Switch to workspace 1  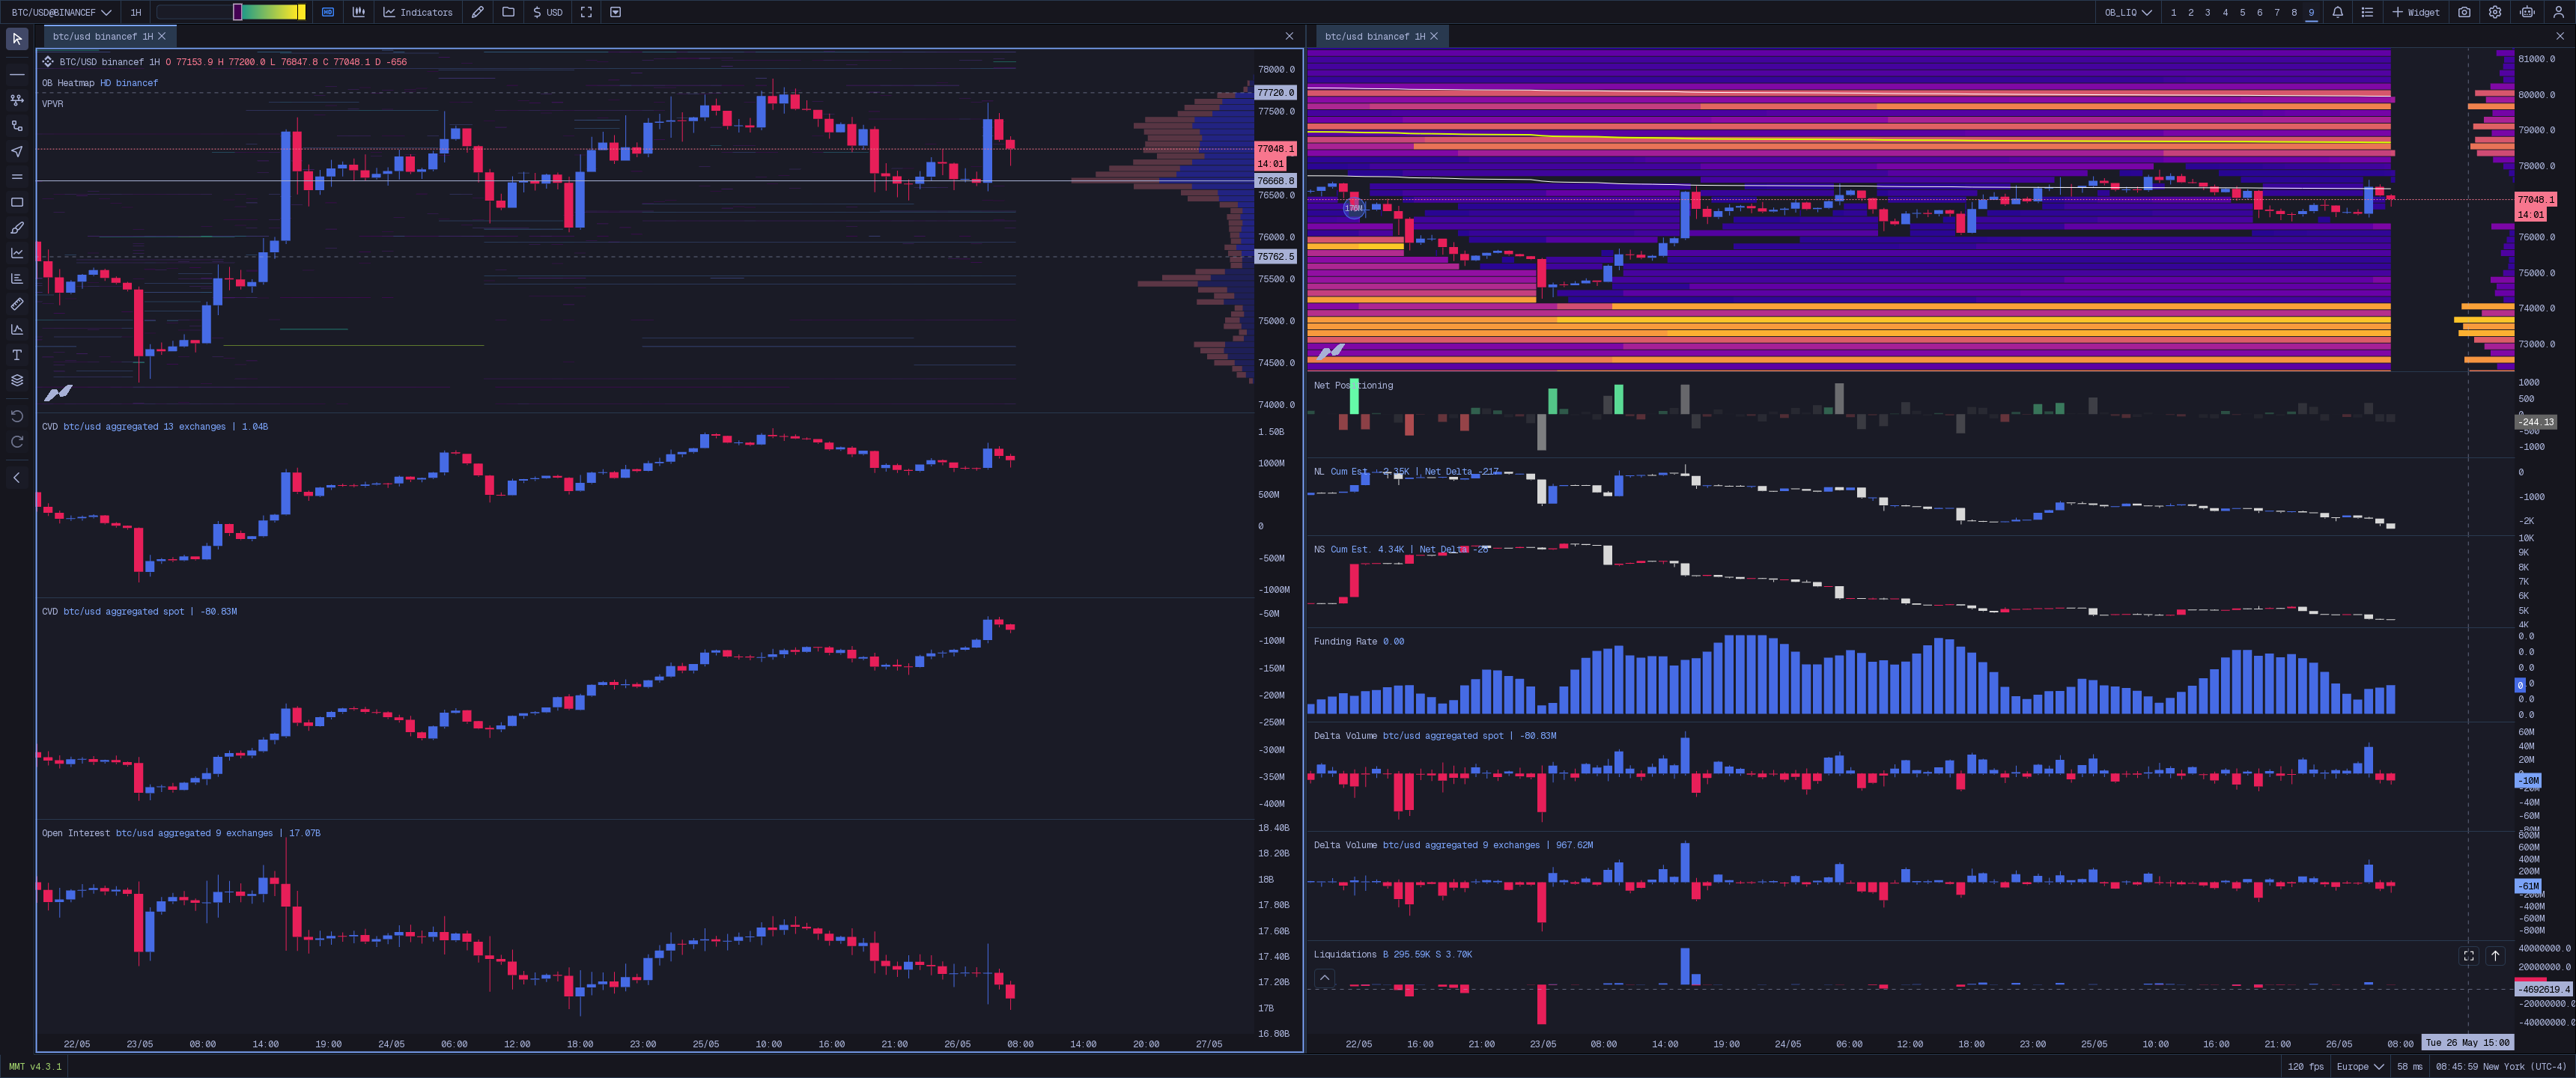pos(2173,12)
